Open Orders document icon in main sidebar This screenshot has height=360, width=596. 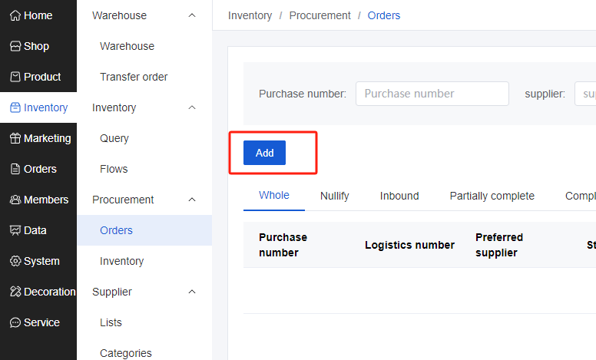tap(15, 169)
